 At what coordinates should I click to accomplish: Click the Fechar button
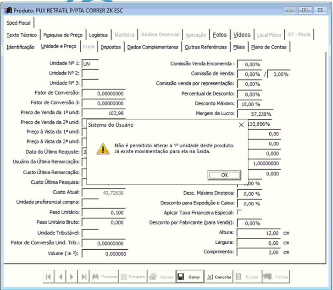pyautogui.click(x=276, y=277)
